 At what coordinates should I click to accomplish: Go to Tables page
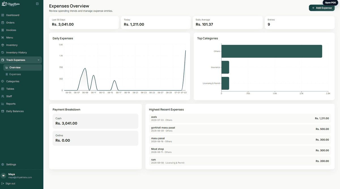pyautogui.click(x=10, y=89)
